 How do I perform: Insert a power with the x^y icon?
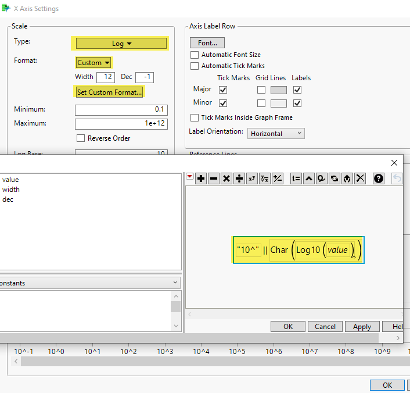[x=252, y=178]
